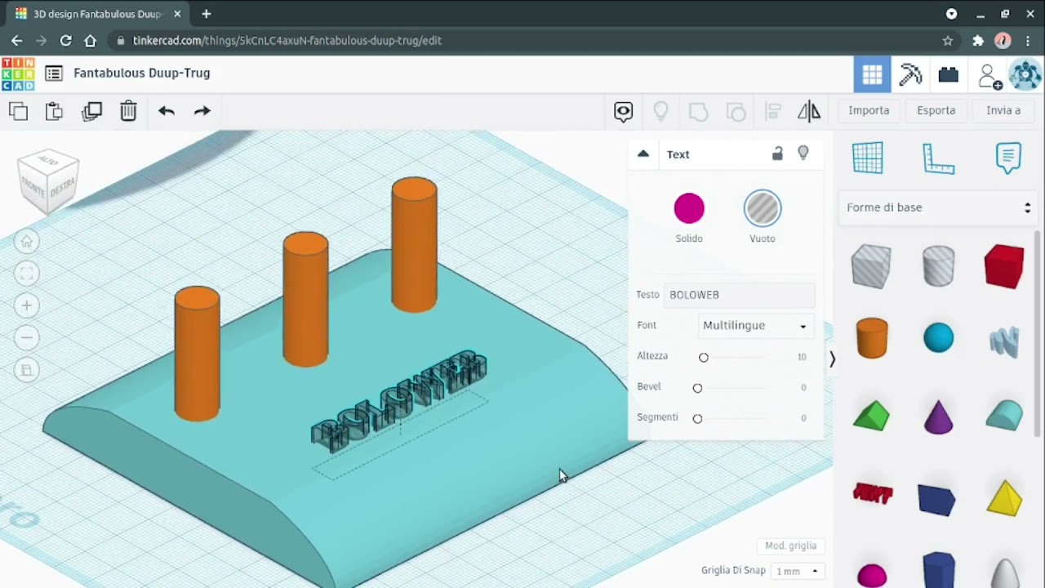Invite a collaborator via person icon
Image resolution: width=1045 pixels, height=588 pixels.
[989, 76]
